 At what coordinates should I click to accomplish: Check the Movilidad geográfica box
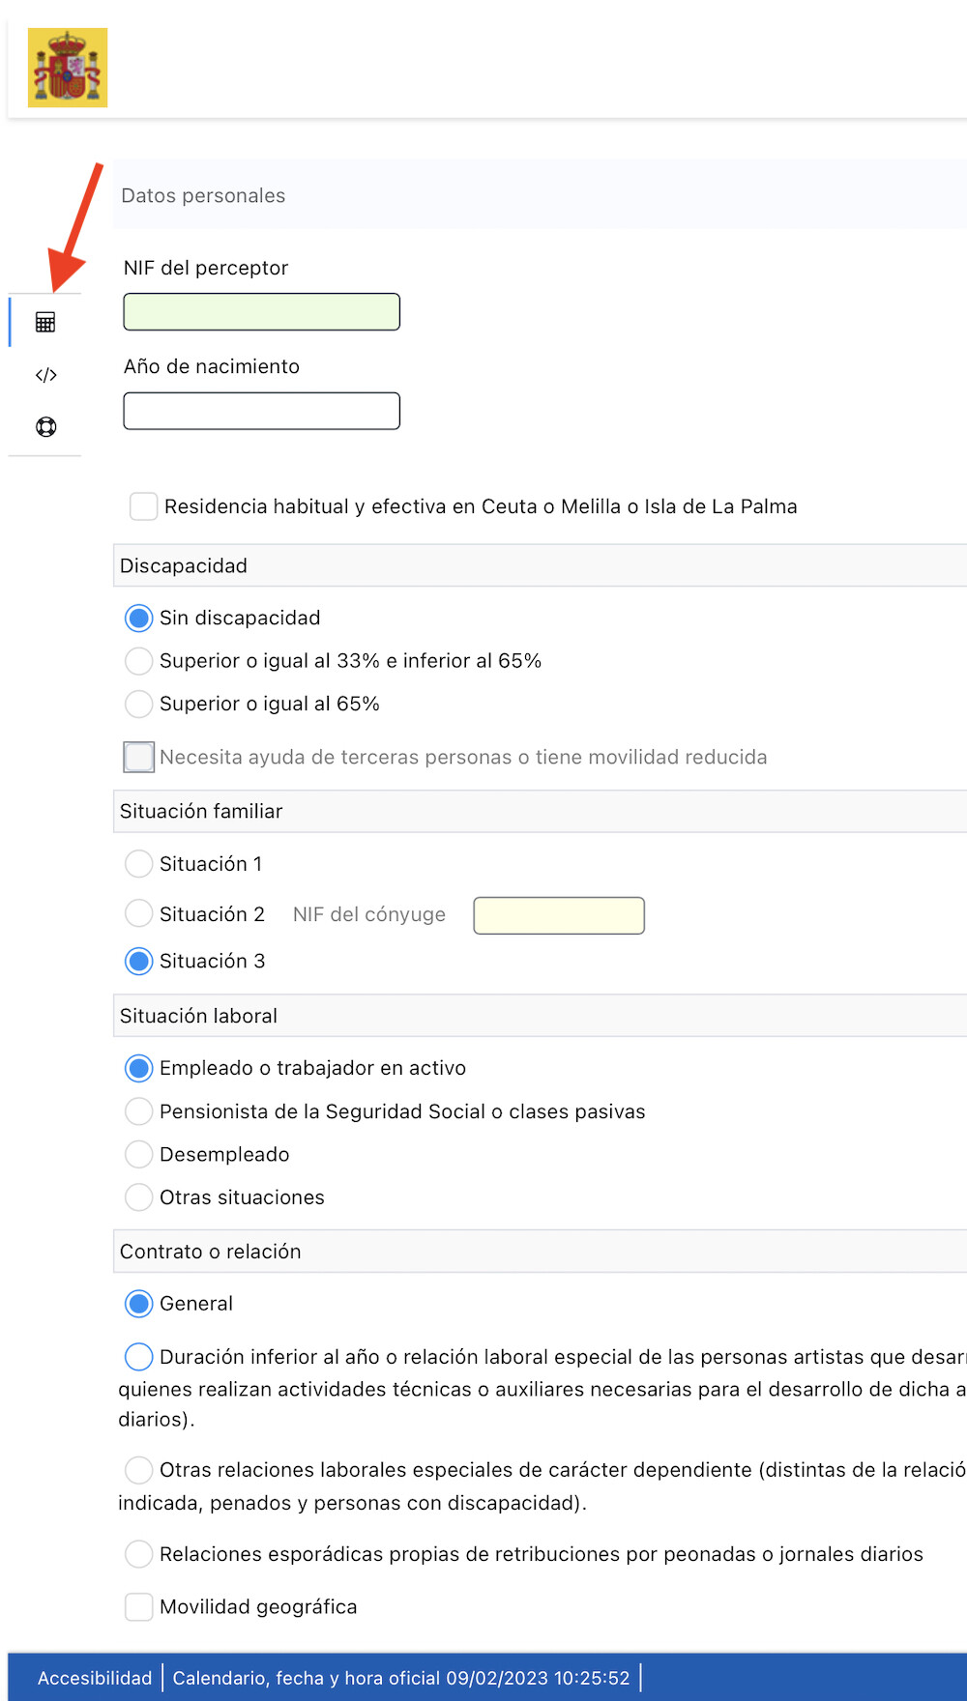(x=139, y=1606)
